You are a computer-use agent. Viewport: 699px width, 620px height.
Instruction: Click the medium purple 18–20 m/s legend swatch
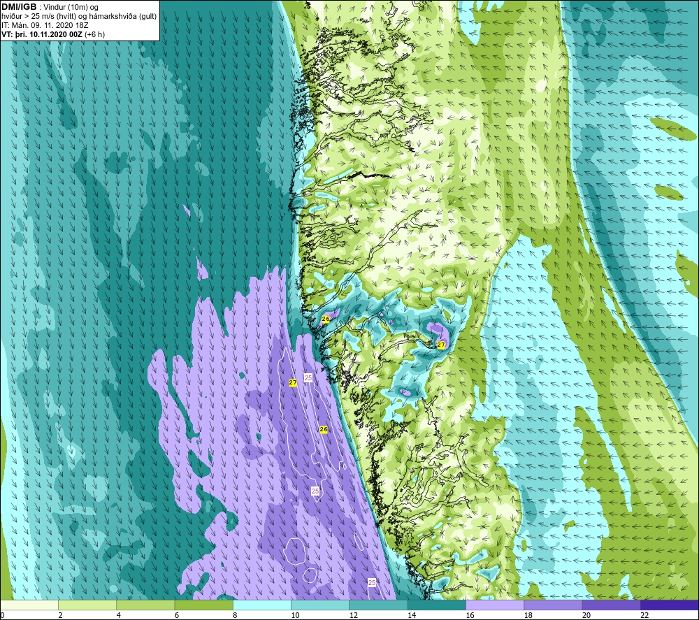pyautogui.click(x=553, y=605)
